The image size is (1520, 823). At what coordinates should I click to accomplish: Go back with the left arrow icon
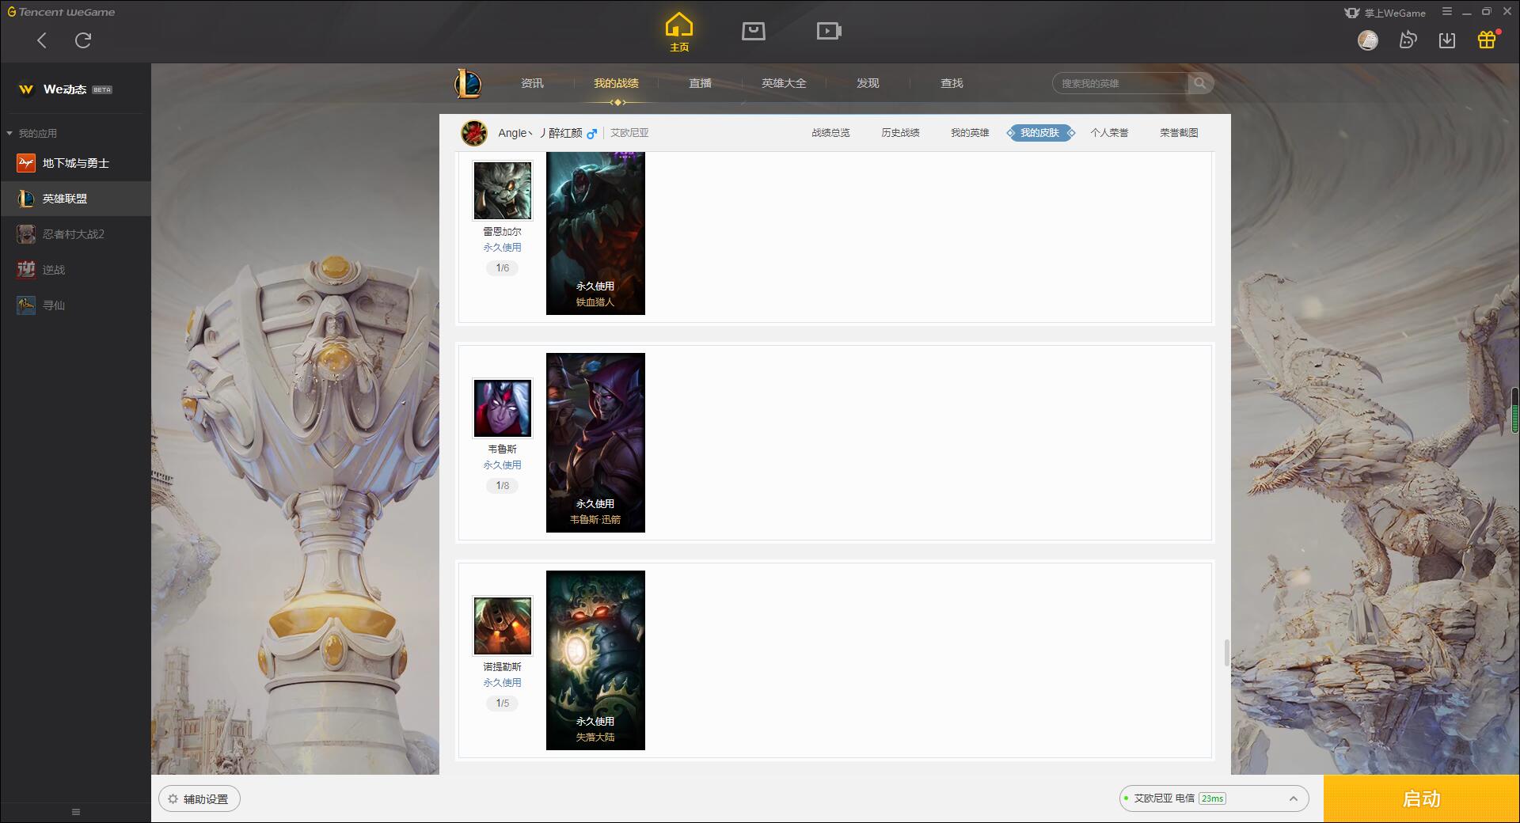42,40
